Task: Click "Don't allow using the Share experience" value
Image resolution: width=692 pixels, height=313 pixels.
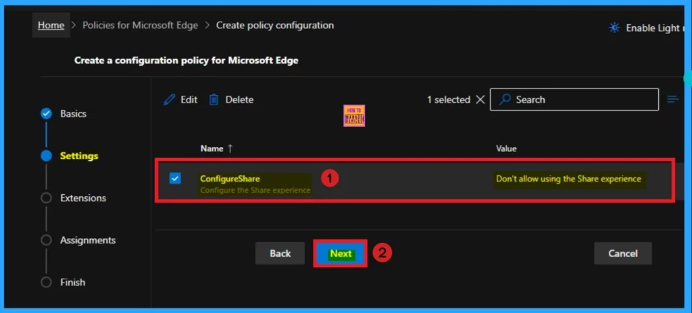Action: (x=568, y=179)
